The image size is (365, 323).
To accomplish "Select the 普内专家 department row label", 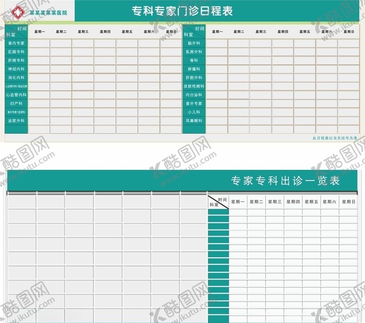I will 16,43.
